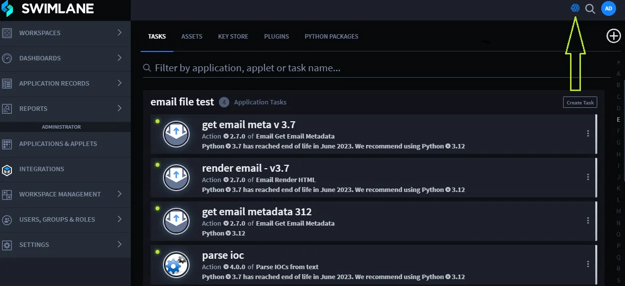Expand the Dashboards chevron
625x286 pixels.
tap(119, 58)
